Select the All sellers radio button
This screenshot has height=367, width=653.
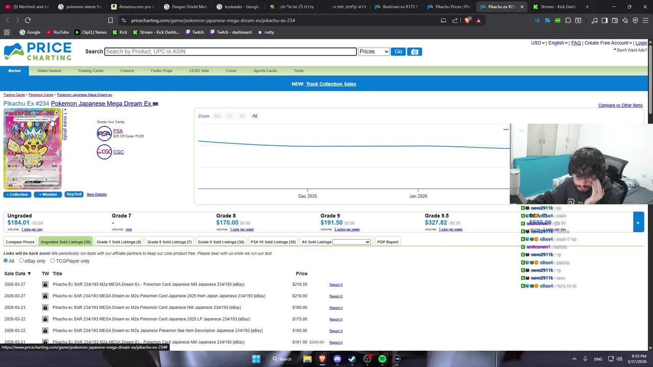point(6,261)
